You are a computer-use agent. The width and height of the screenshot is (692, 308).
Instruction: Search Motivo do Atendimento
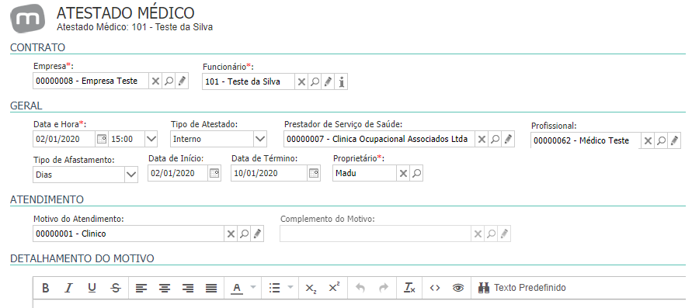point(244,234)
